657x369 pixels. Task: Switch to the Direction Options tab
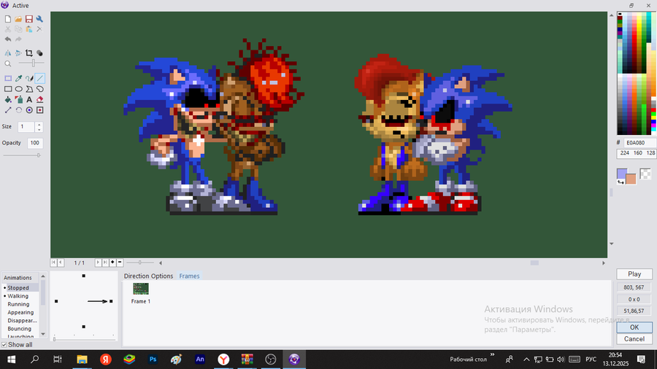(148, 276)
